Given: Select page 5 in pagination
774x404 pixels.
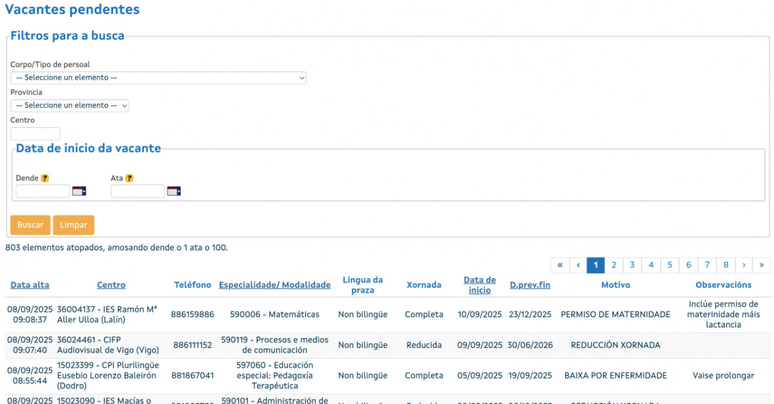Looking at the screenshot, I should click(669, 265).
